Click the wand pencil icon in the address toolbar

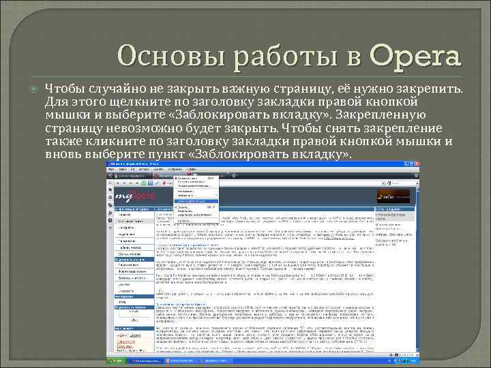coord(157,183)
